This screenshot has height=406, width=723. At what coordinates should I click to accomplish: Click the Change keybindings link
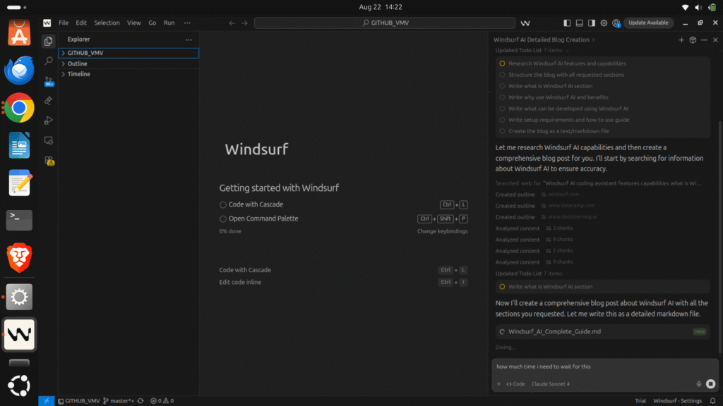tap(442, 231)
